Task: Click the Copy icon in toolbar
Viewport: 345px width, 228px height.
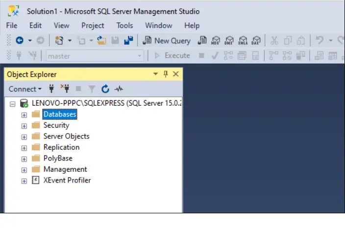Action: pos(288,41)
